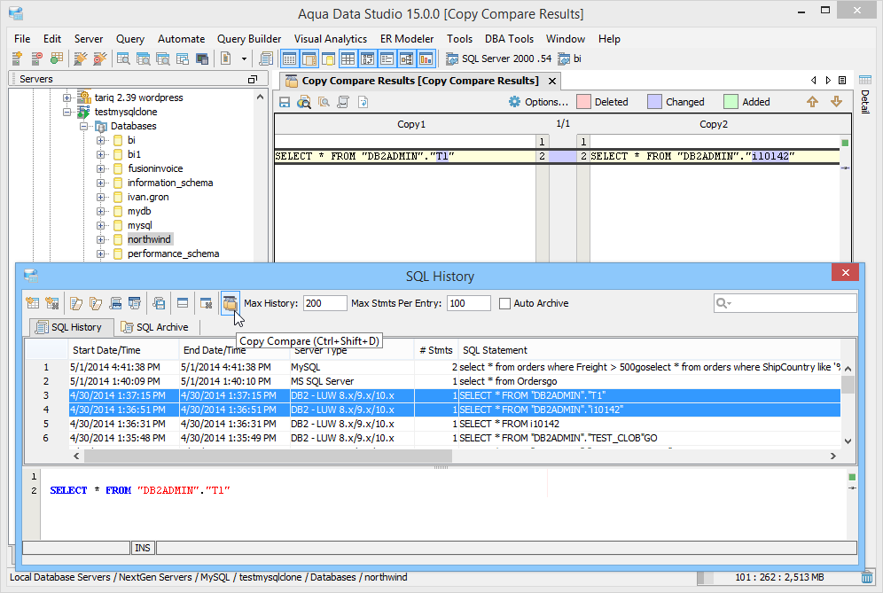The width and height of the screenshot is (883, 593).
Task: Click the server icon with red minus badge
Action: tap(36, 59)
